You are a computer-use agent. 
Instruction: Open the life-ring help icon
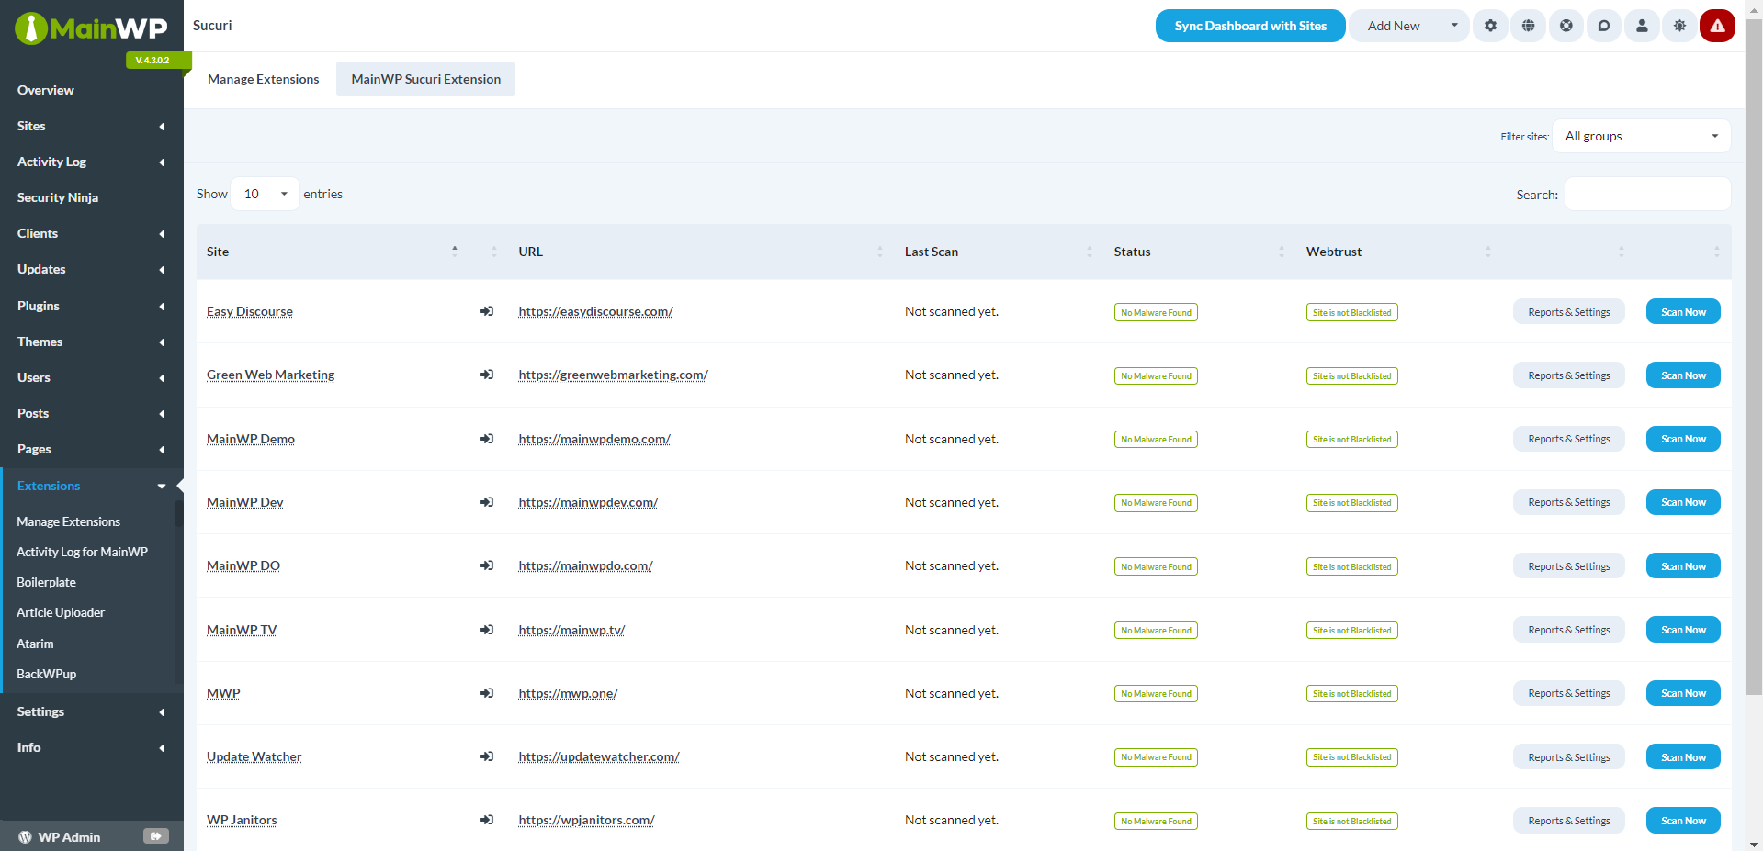pos(1565,26)
